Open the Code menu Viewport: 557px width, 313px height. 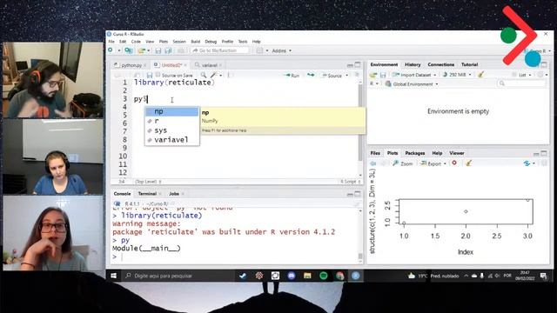point(136,42)
